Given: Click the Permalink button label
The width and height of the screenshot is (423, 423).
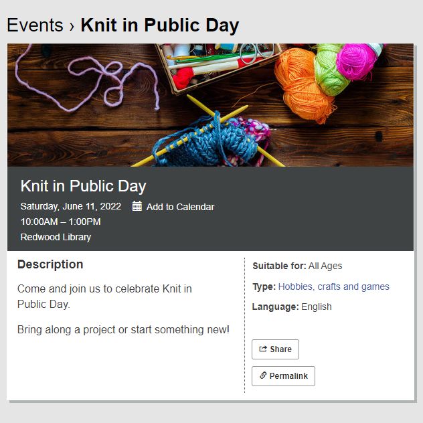Looking at the screenshot, I should pos(288,375).
